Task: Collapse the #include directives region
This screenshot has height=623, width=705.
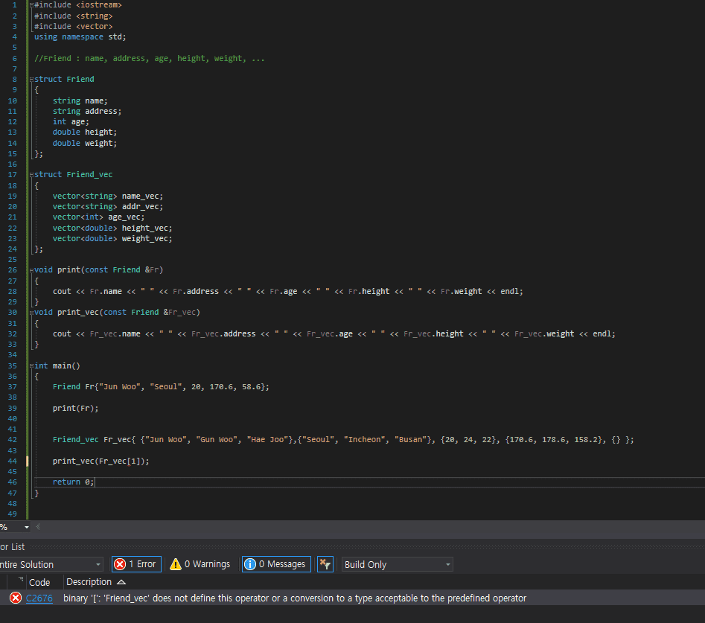Action: coord(31,5)
